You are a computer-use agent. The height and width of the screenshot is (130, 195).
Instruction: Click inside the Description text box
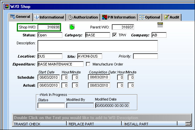click(97, 46)
